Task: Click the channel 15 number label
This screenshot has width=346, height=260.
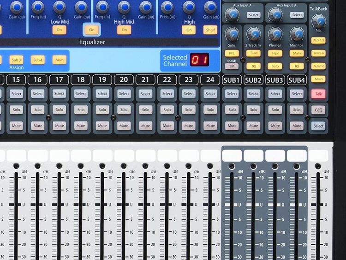Action: 16,80
